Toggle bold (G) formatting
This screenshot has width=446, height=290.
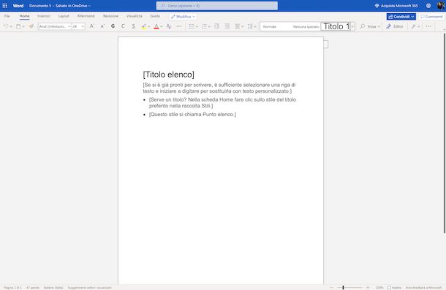pos(113,26)
